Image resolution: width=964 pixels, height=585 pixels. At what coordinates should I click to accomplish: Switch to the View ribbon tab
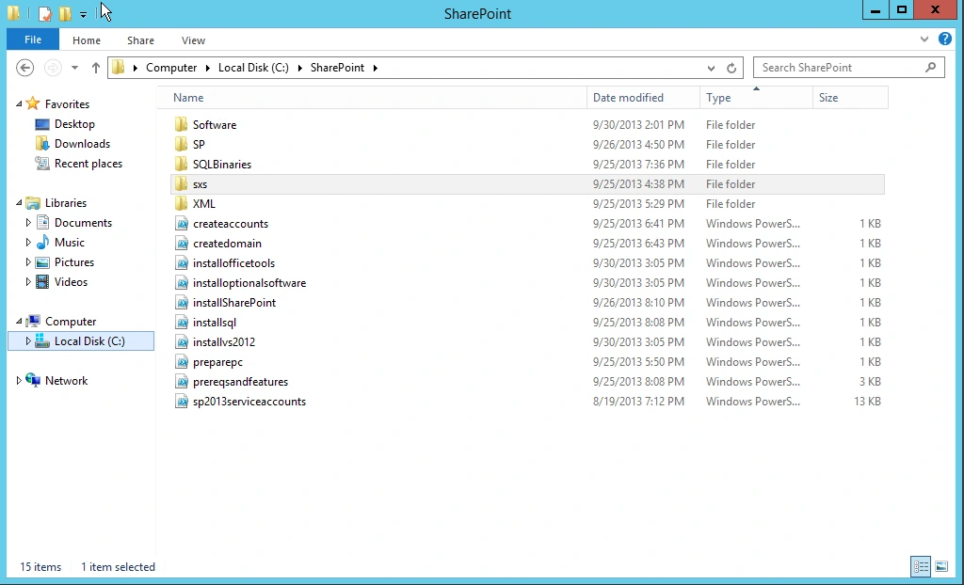pyautogui.click(x=193, y=40)
